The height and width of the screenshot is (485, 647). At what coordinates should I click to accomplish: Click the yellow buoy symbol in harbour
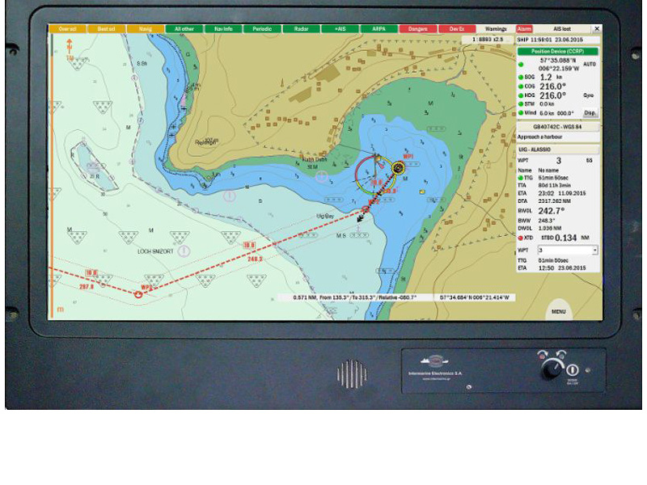coord(421,192)
